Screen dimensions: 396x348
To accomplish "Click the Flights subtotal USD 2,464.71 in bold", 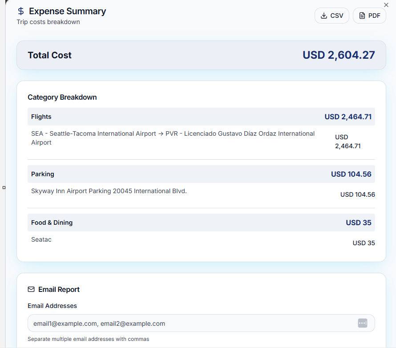I will [x=348, y=117].
